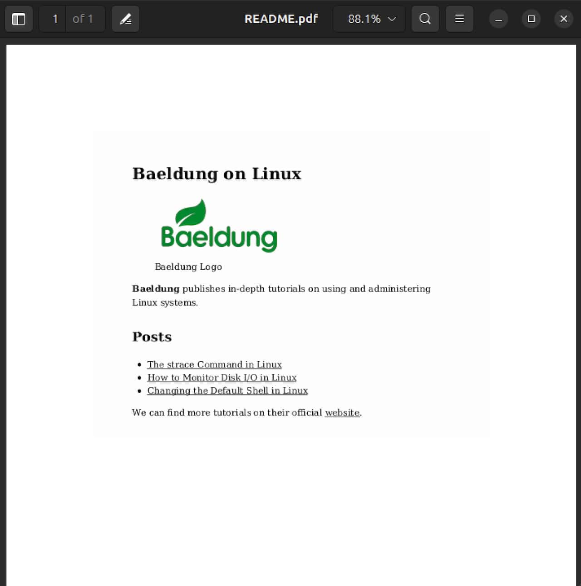Open the annotation pencil tool

(x=125, y=19)
